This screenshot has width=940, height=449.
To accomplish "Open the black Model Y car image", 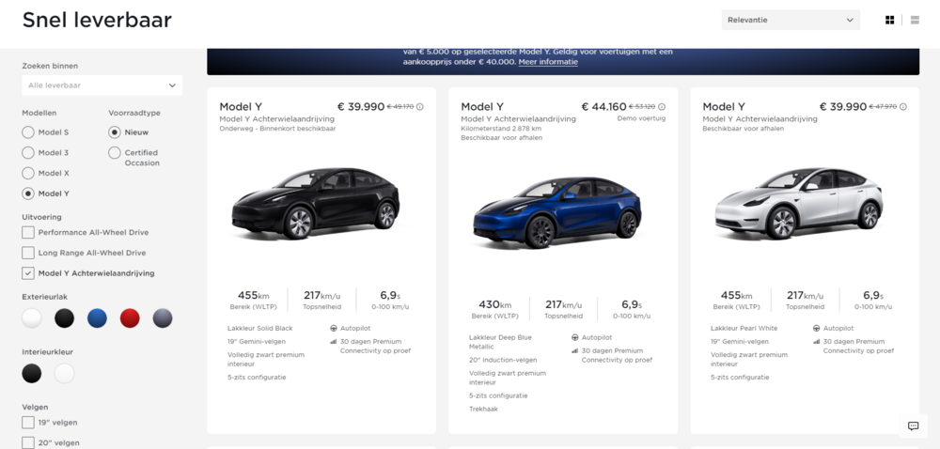I will point(316,204).
